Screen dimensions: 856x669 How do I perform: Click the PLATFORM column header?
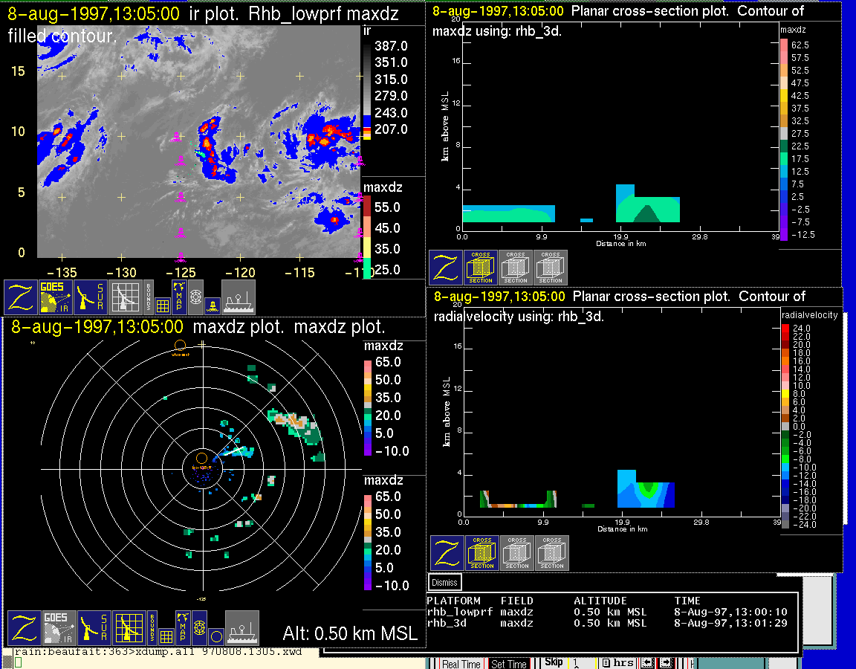(453, 601)
